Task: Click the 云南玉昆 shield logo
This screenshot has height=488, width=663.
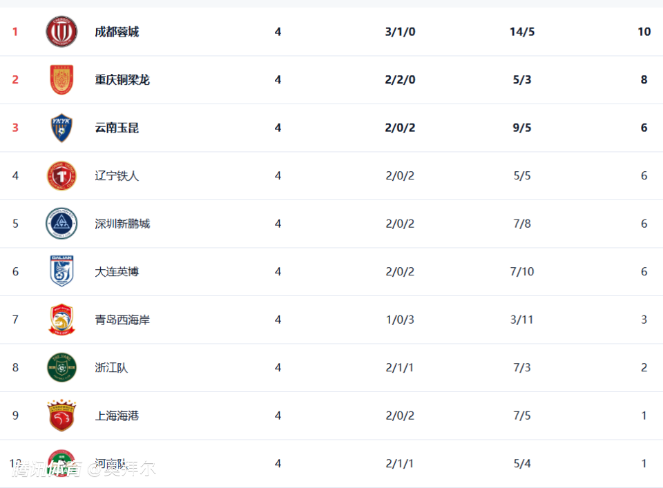Action: (61, 128)
